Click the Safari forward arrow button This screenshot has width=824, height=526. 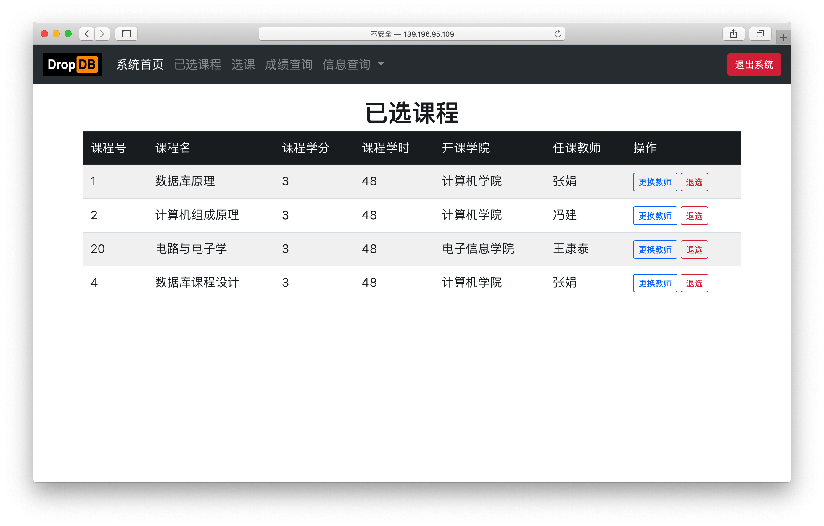pos(102,33)
